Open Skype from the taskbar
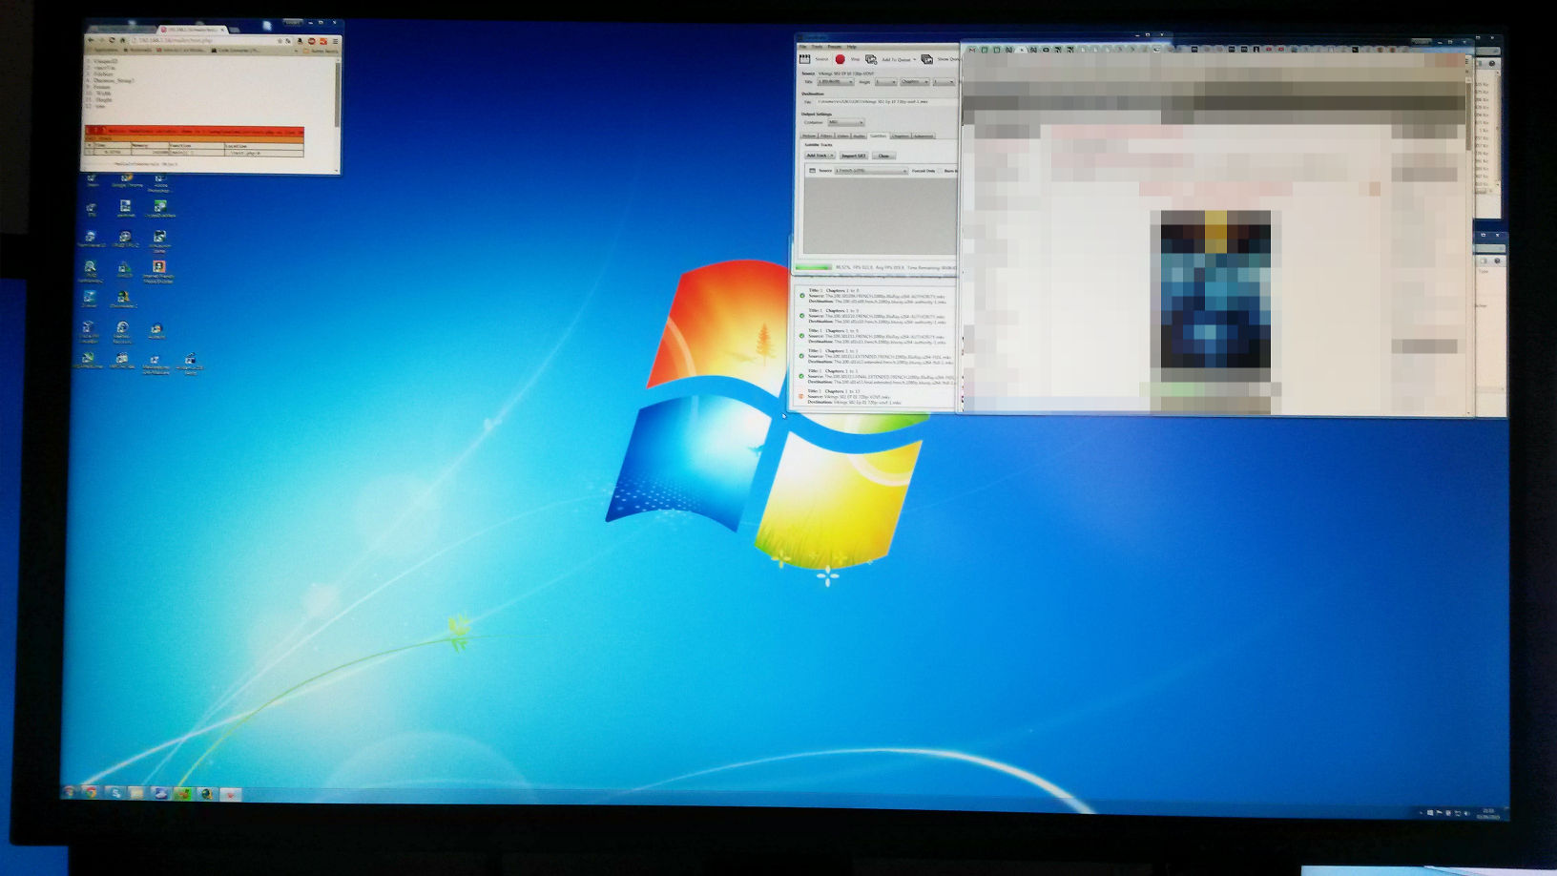Image resolution: width=1557 pixels, height=876 pixels. 116,792
